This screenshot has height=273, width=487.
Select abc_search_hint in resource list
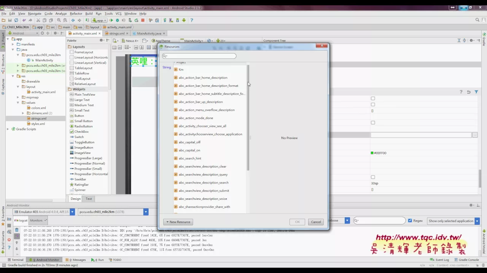click(190, 158)
